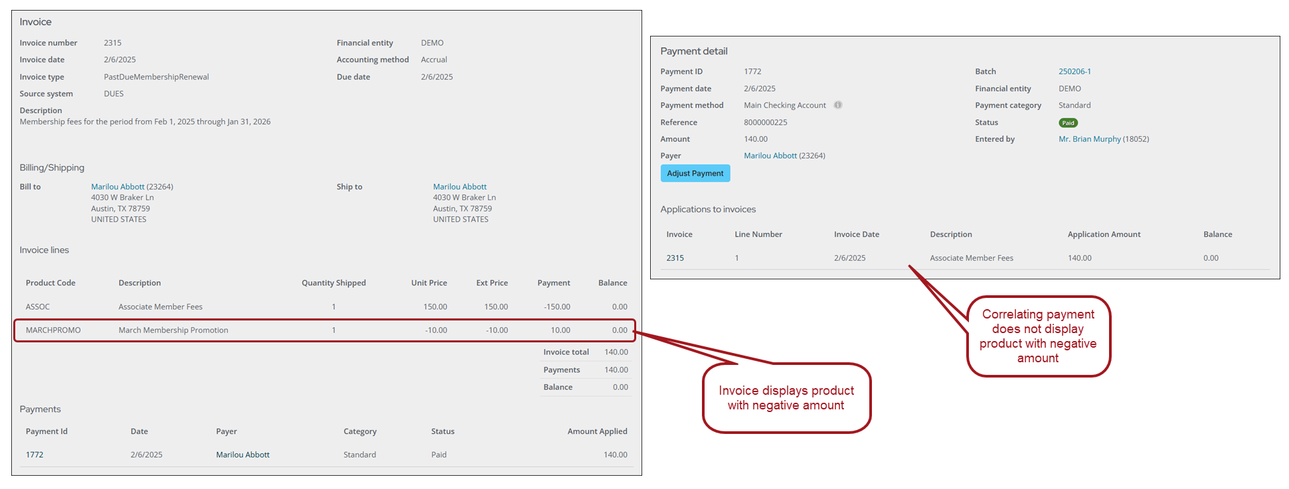Click Associate Member Fees in Invoice lines
This screenshot has width=1289, height=489.
tap(160, 307)
